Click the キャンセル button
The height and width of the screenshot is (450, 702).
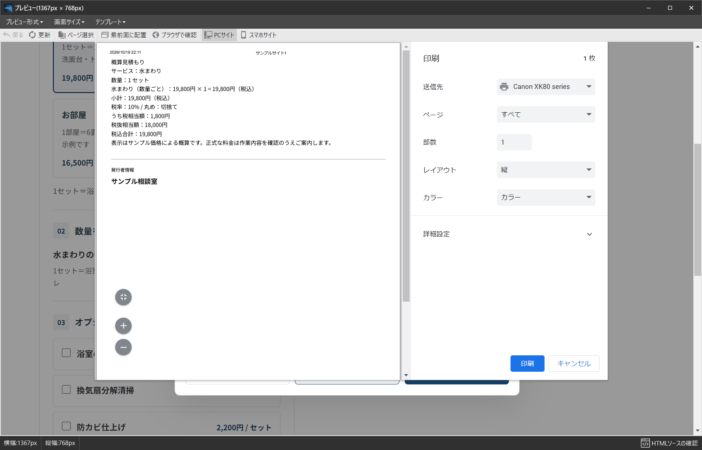coord(574,364)
